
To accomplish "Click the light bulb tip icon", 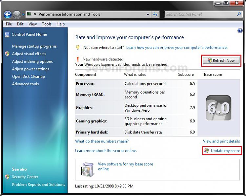I will tap(78, 48).
